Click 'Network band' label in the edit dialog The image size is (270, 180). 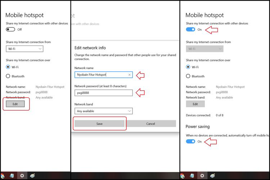[84, 104]
